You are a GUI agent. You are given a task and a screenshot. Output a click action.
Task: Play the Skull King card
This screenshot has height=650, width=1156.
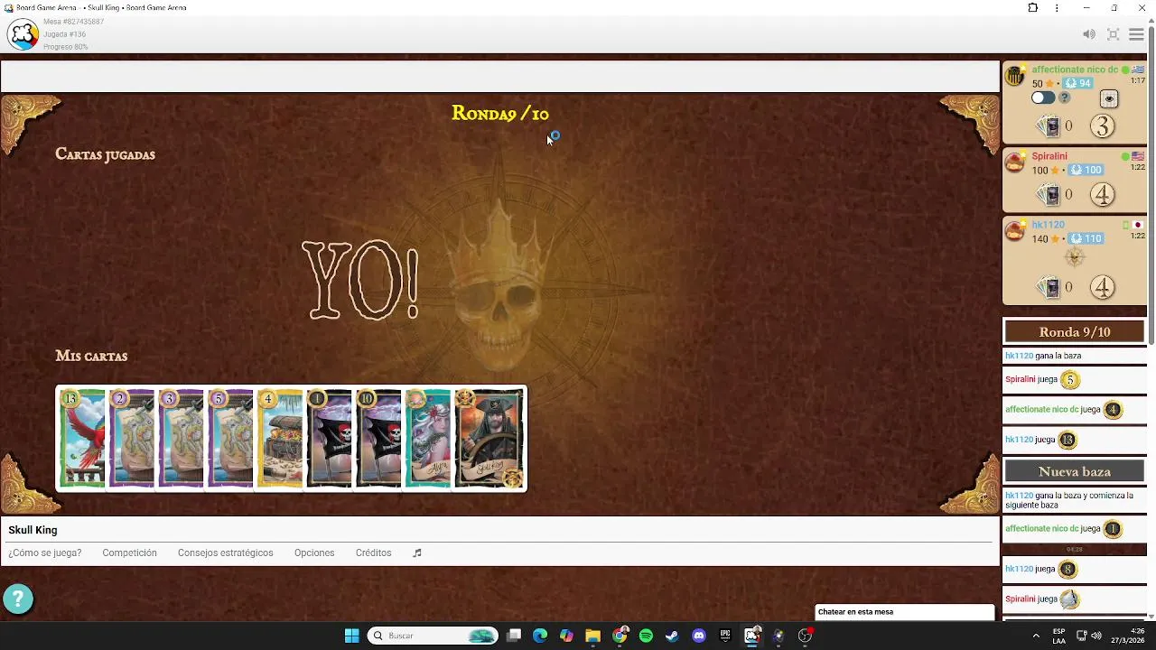[489, 439]
